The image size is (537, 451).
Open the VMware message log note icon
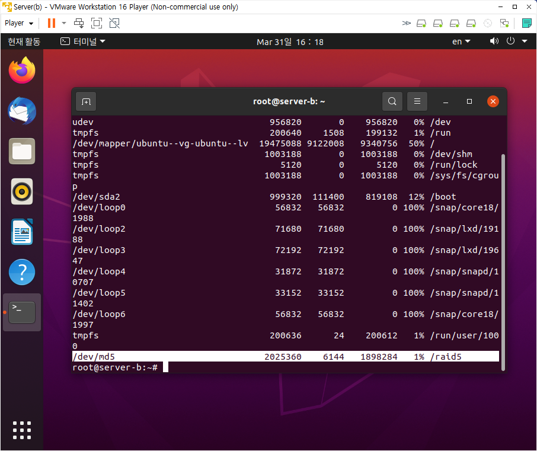pos(527,23)
